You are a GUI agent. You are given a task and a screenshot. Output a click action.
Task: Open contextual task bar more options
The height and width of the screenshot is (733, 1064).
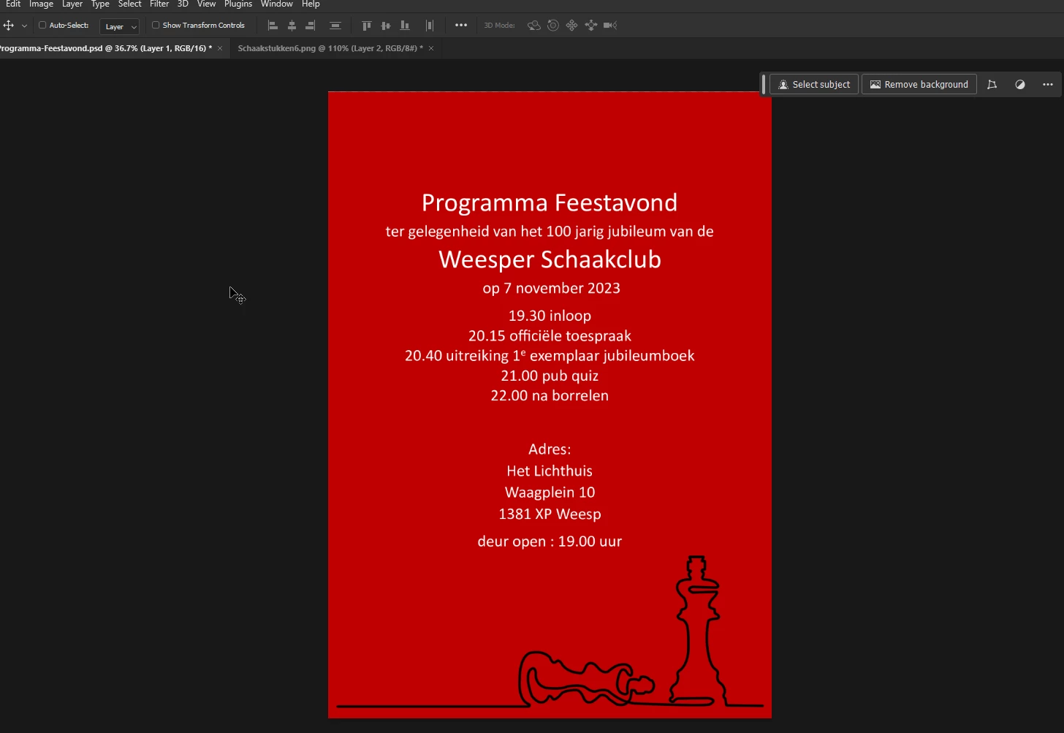pos(1048,84)
